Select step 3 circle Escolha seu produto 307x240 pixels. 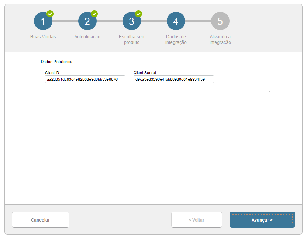pos(132,21)
